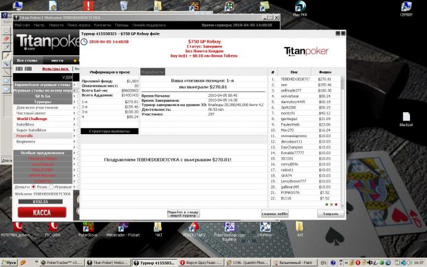
Task: Select the Line tool in Paint
Action: click(x=6, y=73)
